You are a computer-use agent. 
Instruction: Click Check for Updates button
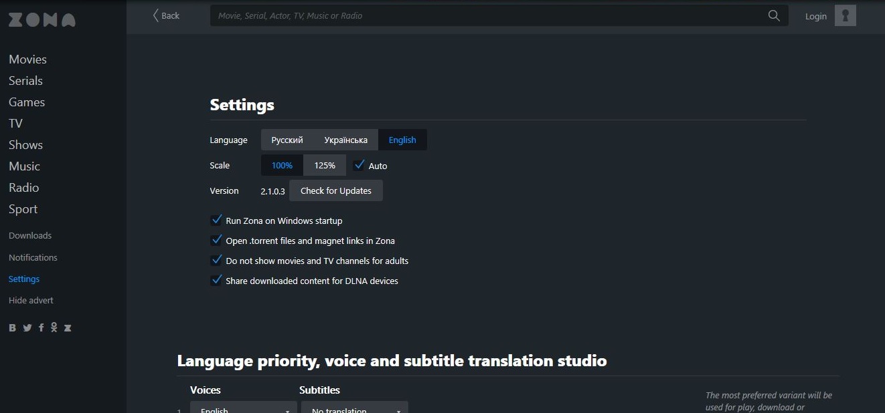click(336, 190)
